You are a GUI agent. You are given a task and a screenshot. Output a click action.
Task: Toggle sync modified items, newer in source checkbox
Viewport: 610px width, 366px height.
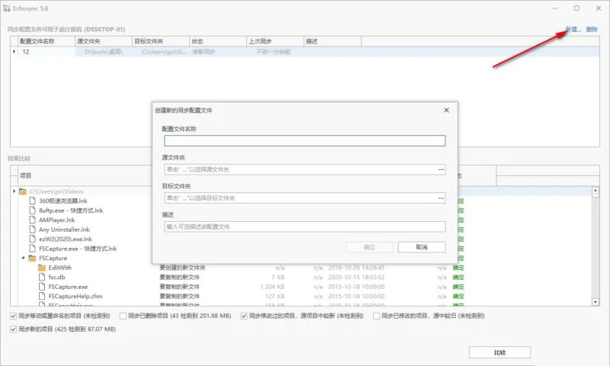pos(244,316)
